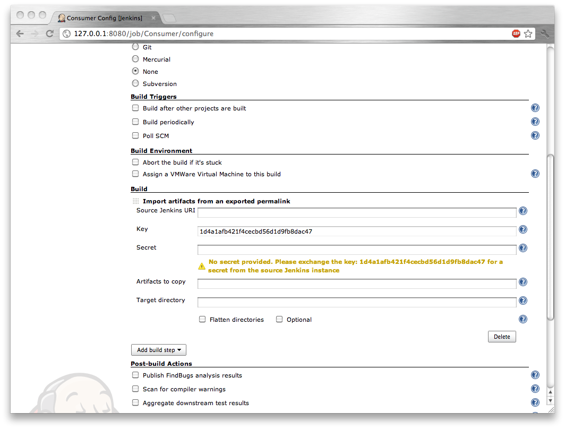This screenshot has height=429, width=565.
Task: Enable Publish FindBugs analysis results
Action: pos(135,375)
